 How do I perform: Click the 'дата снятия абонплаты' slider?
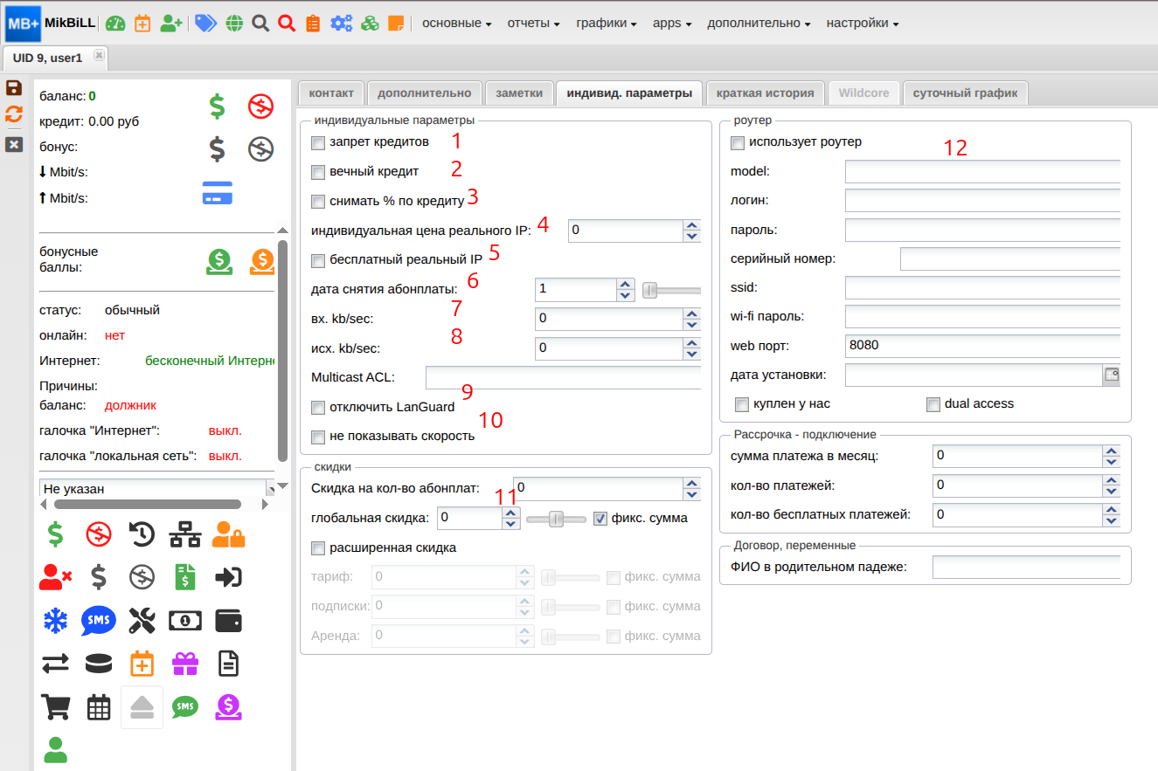coord(671,290)
